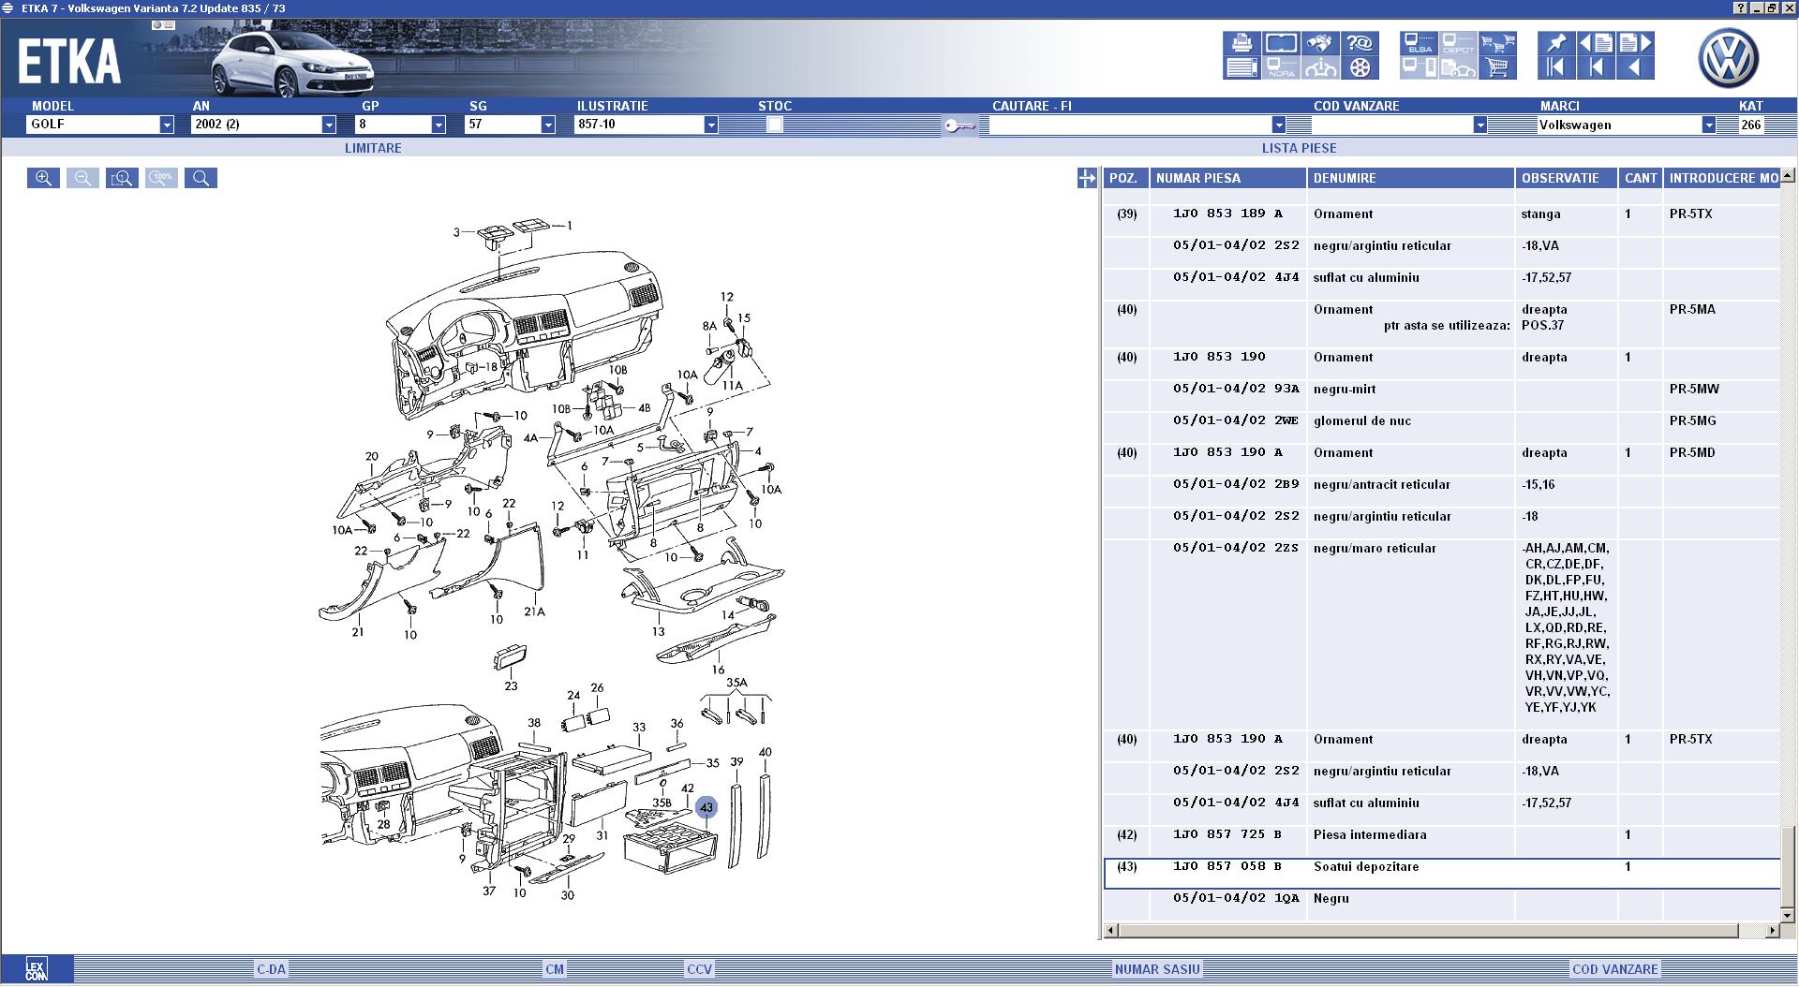Image resolution: width=1799 pixels, height=987 pixels.
Task: Jump to first with double-bar arrow
Action: tap(1556, 67)
